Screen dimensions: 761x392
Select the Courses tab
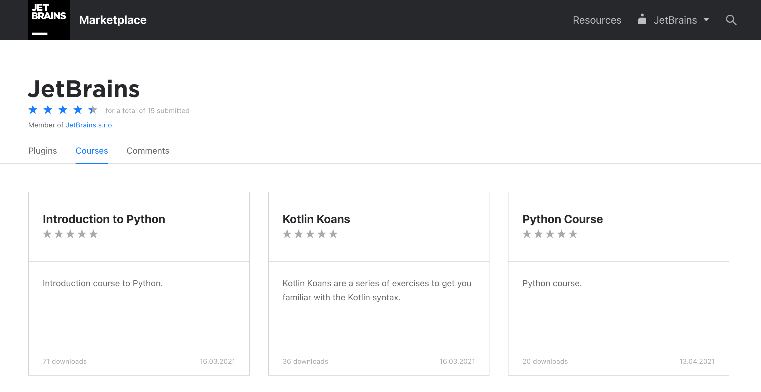pyautogui.click(x=92, y=151)
